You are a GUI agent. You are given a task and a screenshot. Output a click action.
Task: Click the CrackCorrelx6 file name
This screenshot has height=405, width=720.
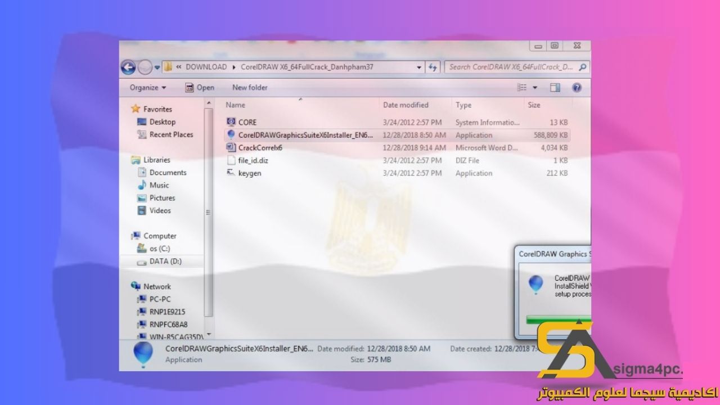coord(260,148)
